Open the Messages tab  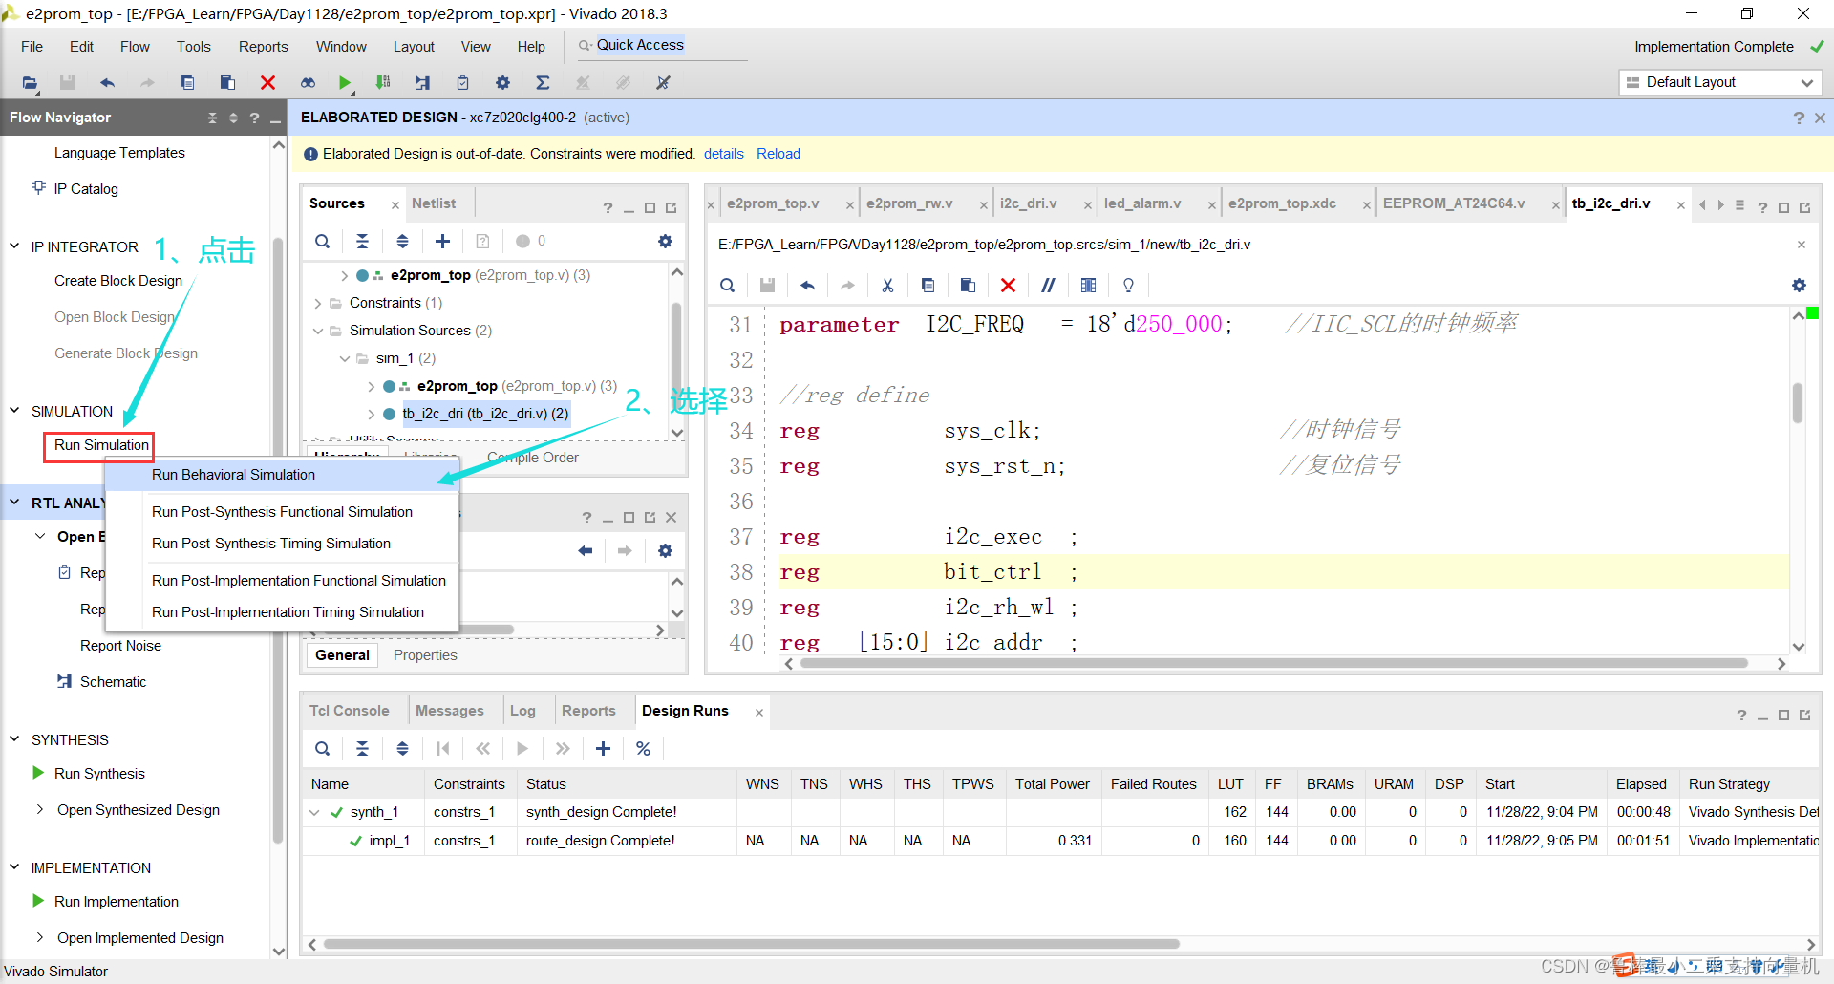pyautogui.click(x=449, y=711)
